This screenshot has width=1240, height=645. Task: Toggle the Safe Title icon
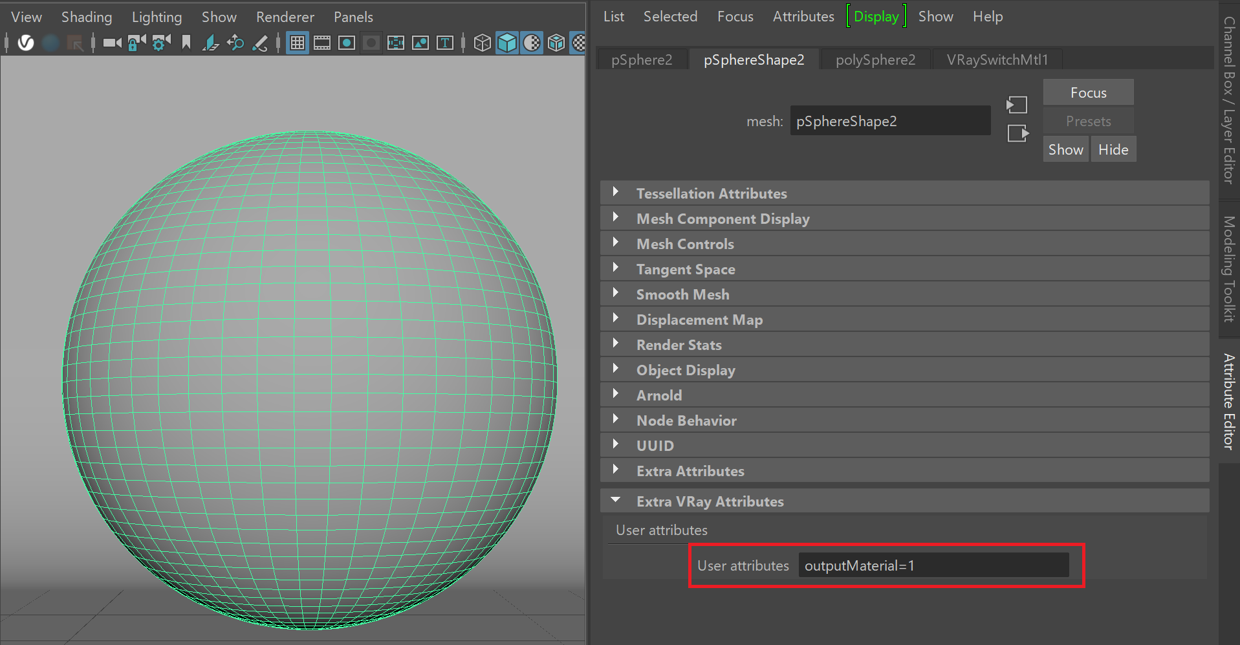[x=445, y=43]
